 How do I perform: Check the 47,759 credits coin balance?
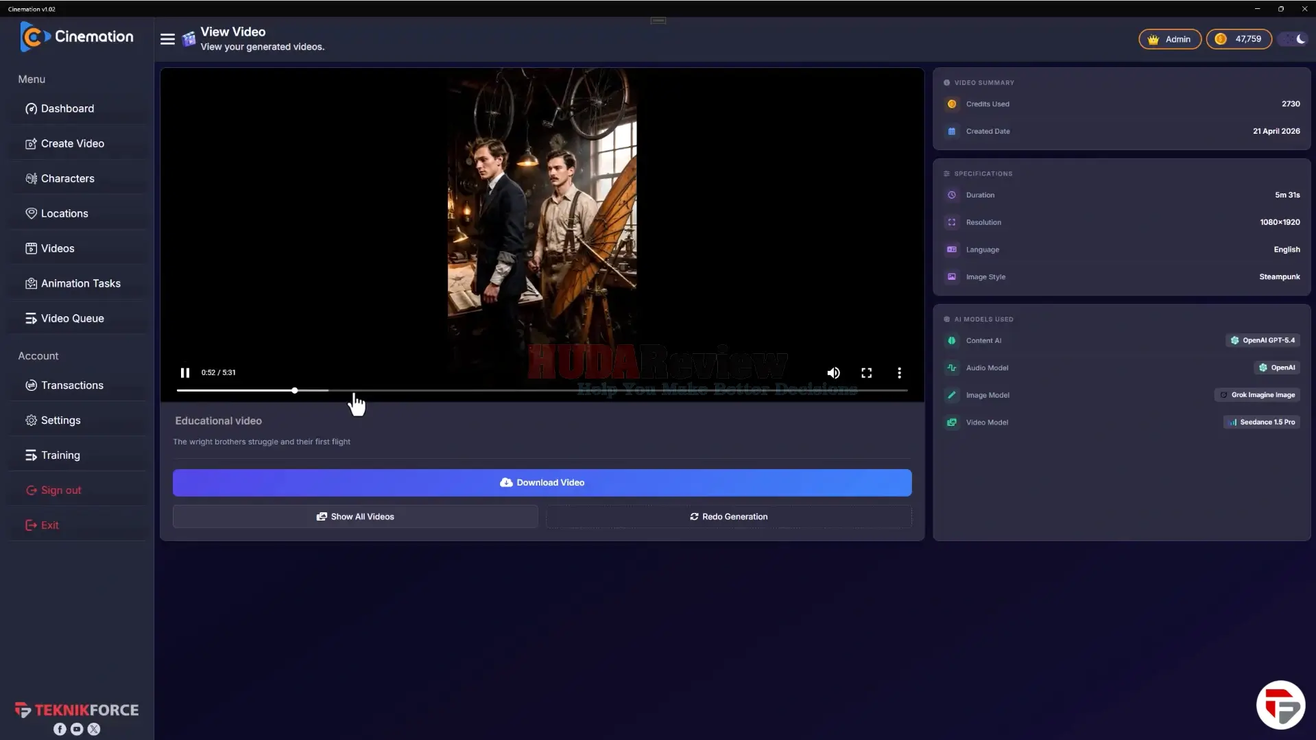pyautogui.click(x=1239, y=39)
